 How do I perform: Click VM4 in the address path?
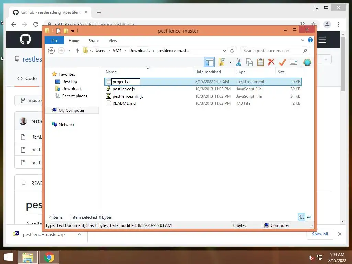pos(117,51)
